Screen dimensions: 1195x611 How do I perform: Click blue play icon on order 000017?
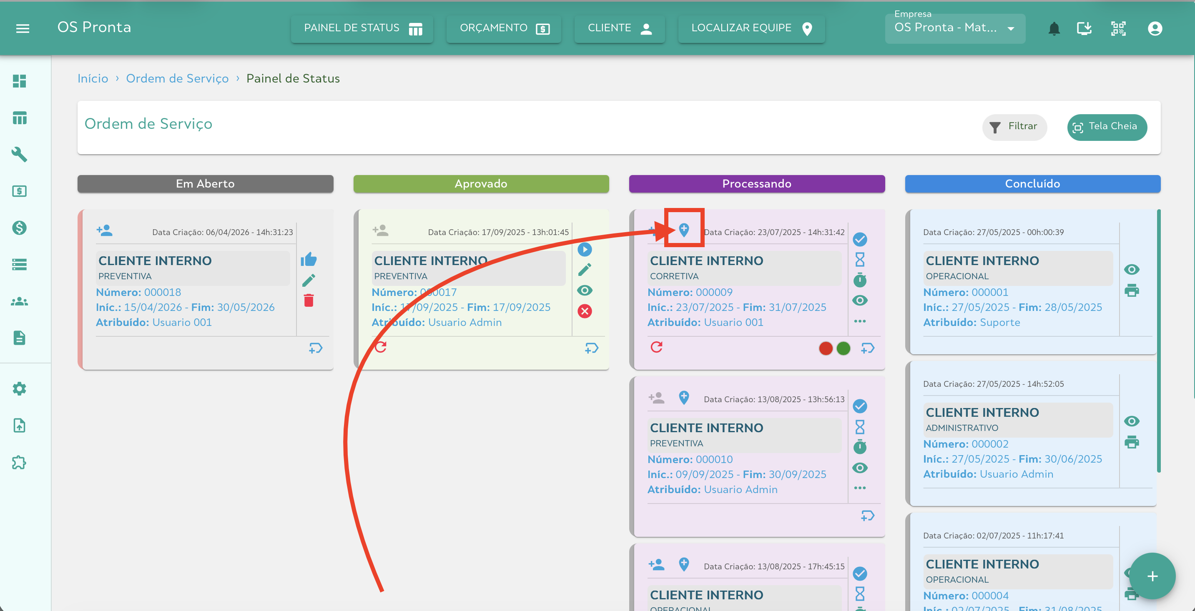(x=585, y=249)
